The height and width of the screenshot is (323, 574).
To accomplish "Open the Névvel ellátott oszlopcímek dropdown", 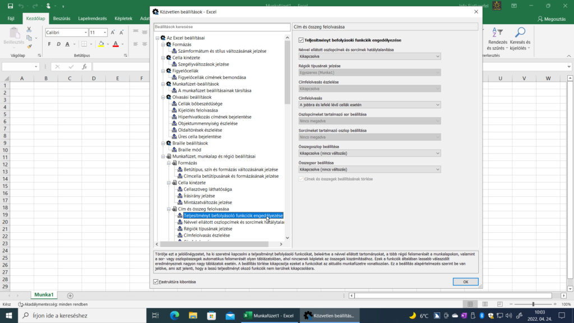I will coord(369,57).
